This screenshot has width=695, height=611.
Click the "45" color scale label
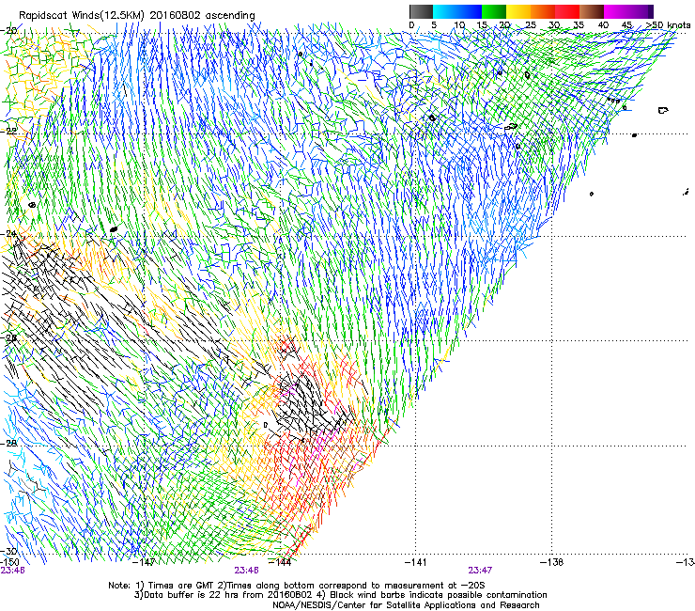tap(626, 24)
